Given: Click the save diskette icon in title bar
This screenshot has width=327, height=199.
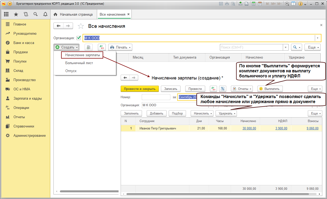Looking at the screenshot, I should point(221,4).
